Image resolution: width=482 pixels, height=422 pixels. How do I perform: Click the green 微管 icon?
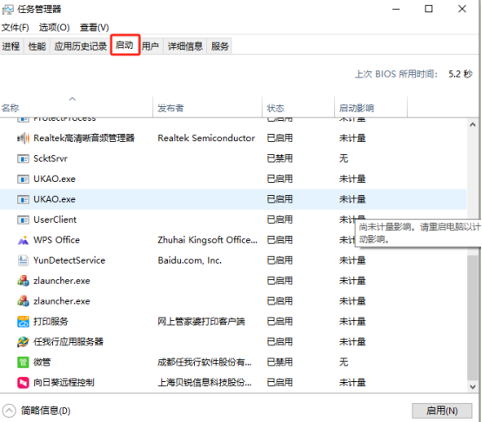tap(23, 362)
